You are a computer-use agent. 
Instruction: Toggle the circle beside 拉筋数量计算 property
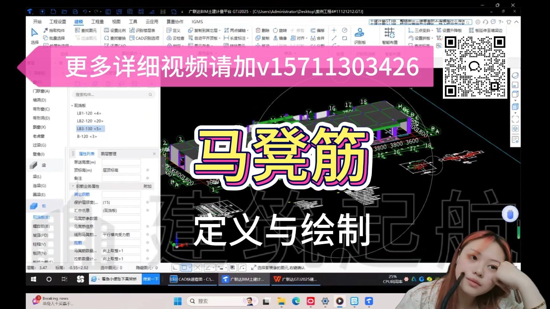[148, 259]
